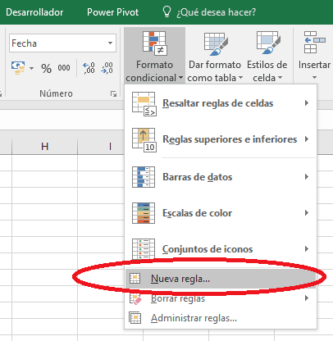Viewport: 333px width, 341px height.
Task: Click the Estilos de celda icon
Action: (268, 43)
